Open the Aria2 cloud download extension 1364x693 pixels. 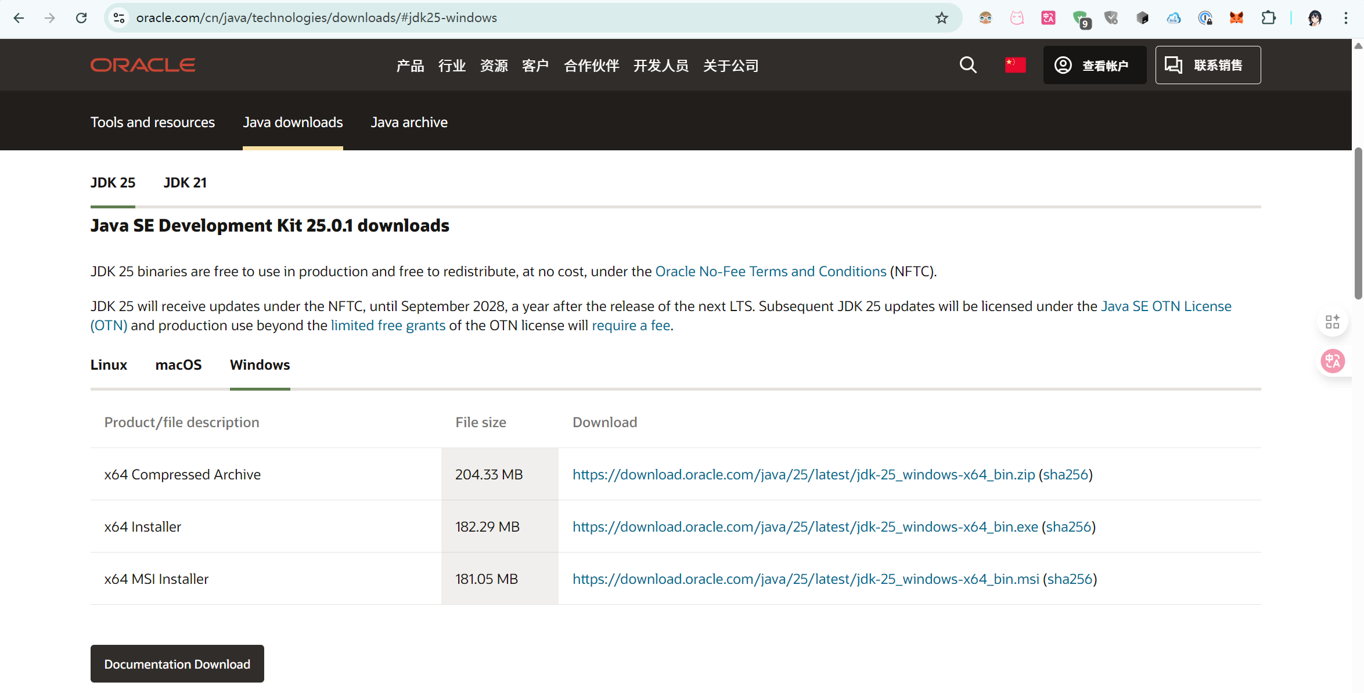point(1174,18)
